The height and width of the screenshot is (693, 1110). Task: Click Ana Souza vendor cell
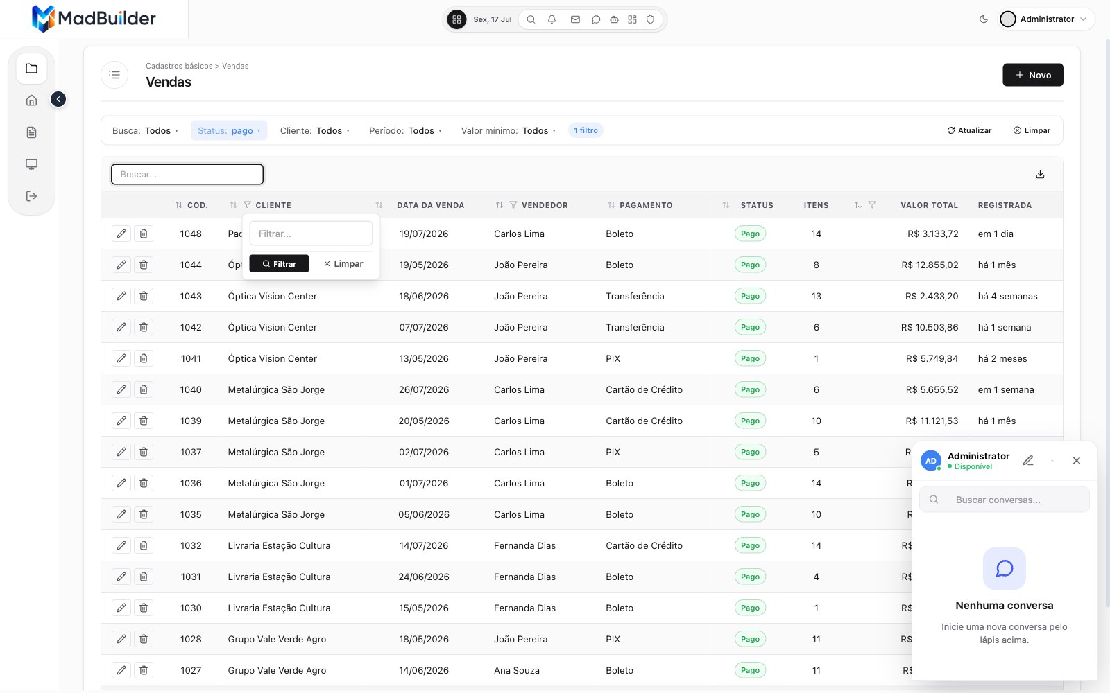point(516,670)
